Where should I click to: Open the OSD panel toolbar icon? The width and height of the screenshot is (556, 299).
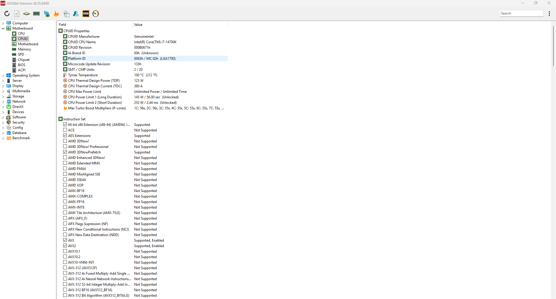point(86,14)
